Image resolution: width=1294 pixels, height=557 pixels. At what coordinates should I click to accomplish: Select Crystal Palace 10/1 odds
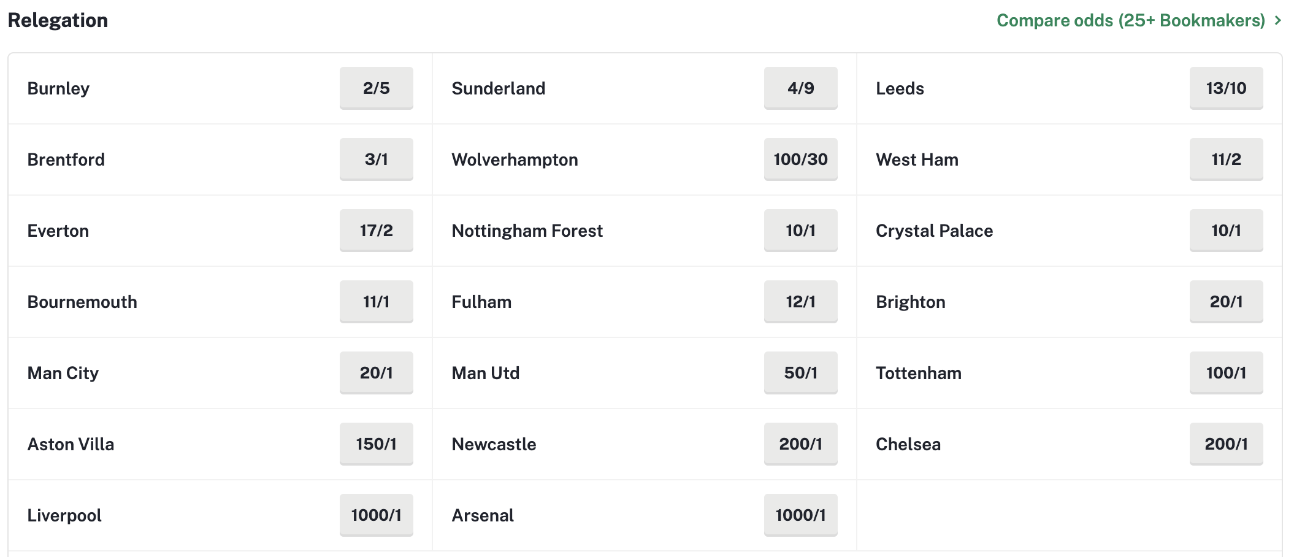click(1226, 231)
